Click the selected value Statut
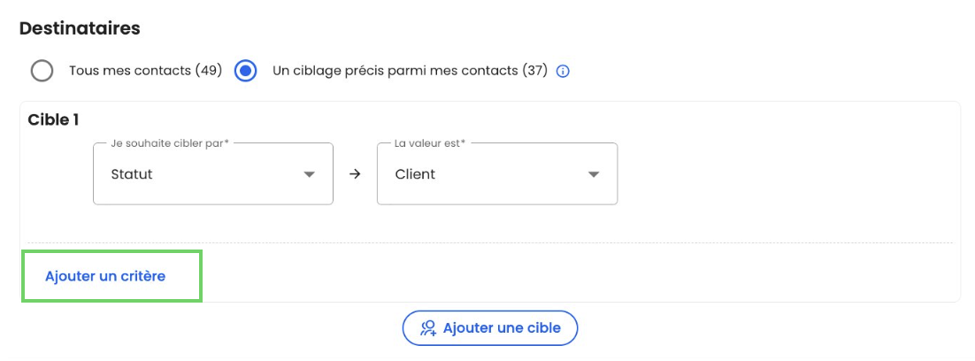This screenshot has width=975, height=361. pos(132,174)
